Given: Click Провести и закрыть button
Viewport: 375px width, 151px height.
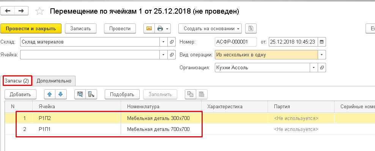Looking at the screenshot, I should [x=31, y=29].
